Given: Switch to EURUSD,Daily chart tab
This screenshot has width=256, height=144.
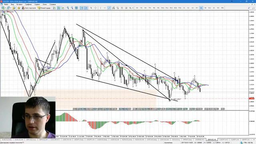Looking at the screenshot, I should (7, 140).
